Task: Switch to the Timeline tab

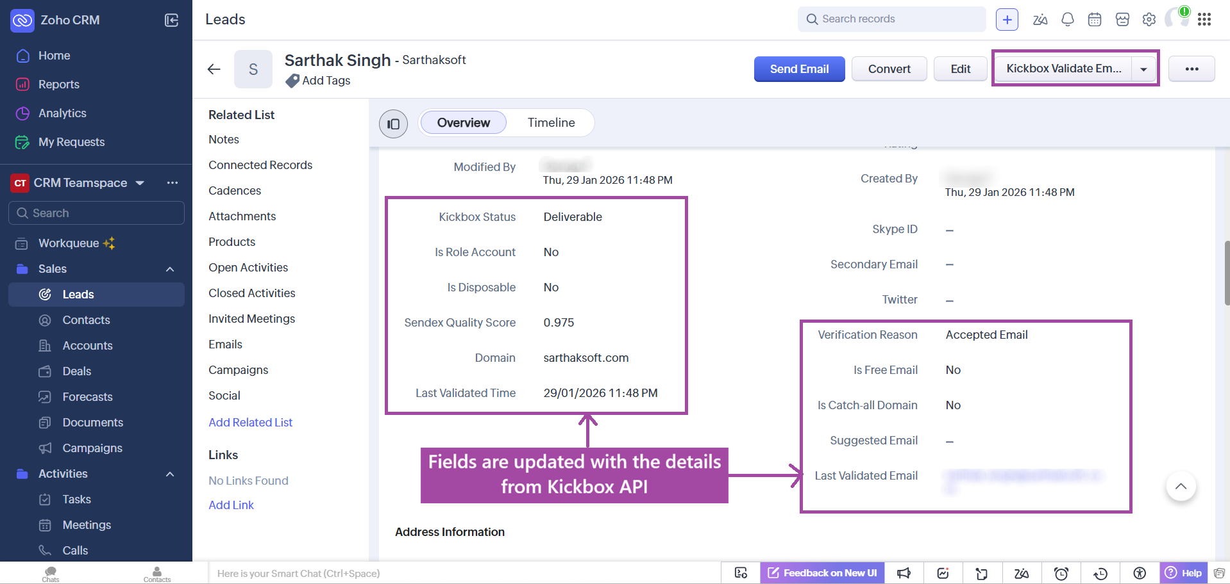Action: click(551, 123)
